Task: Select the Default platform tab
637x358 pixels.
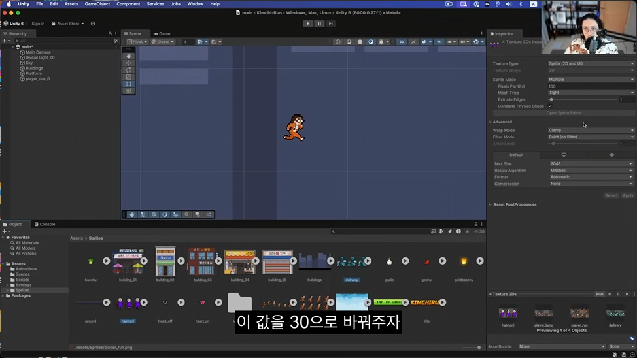Action: tap(517, 155)
